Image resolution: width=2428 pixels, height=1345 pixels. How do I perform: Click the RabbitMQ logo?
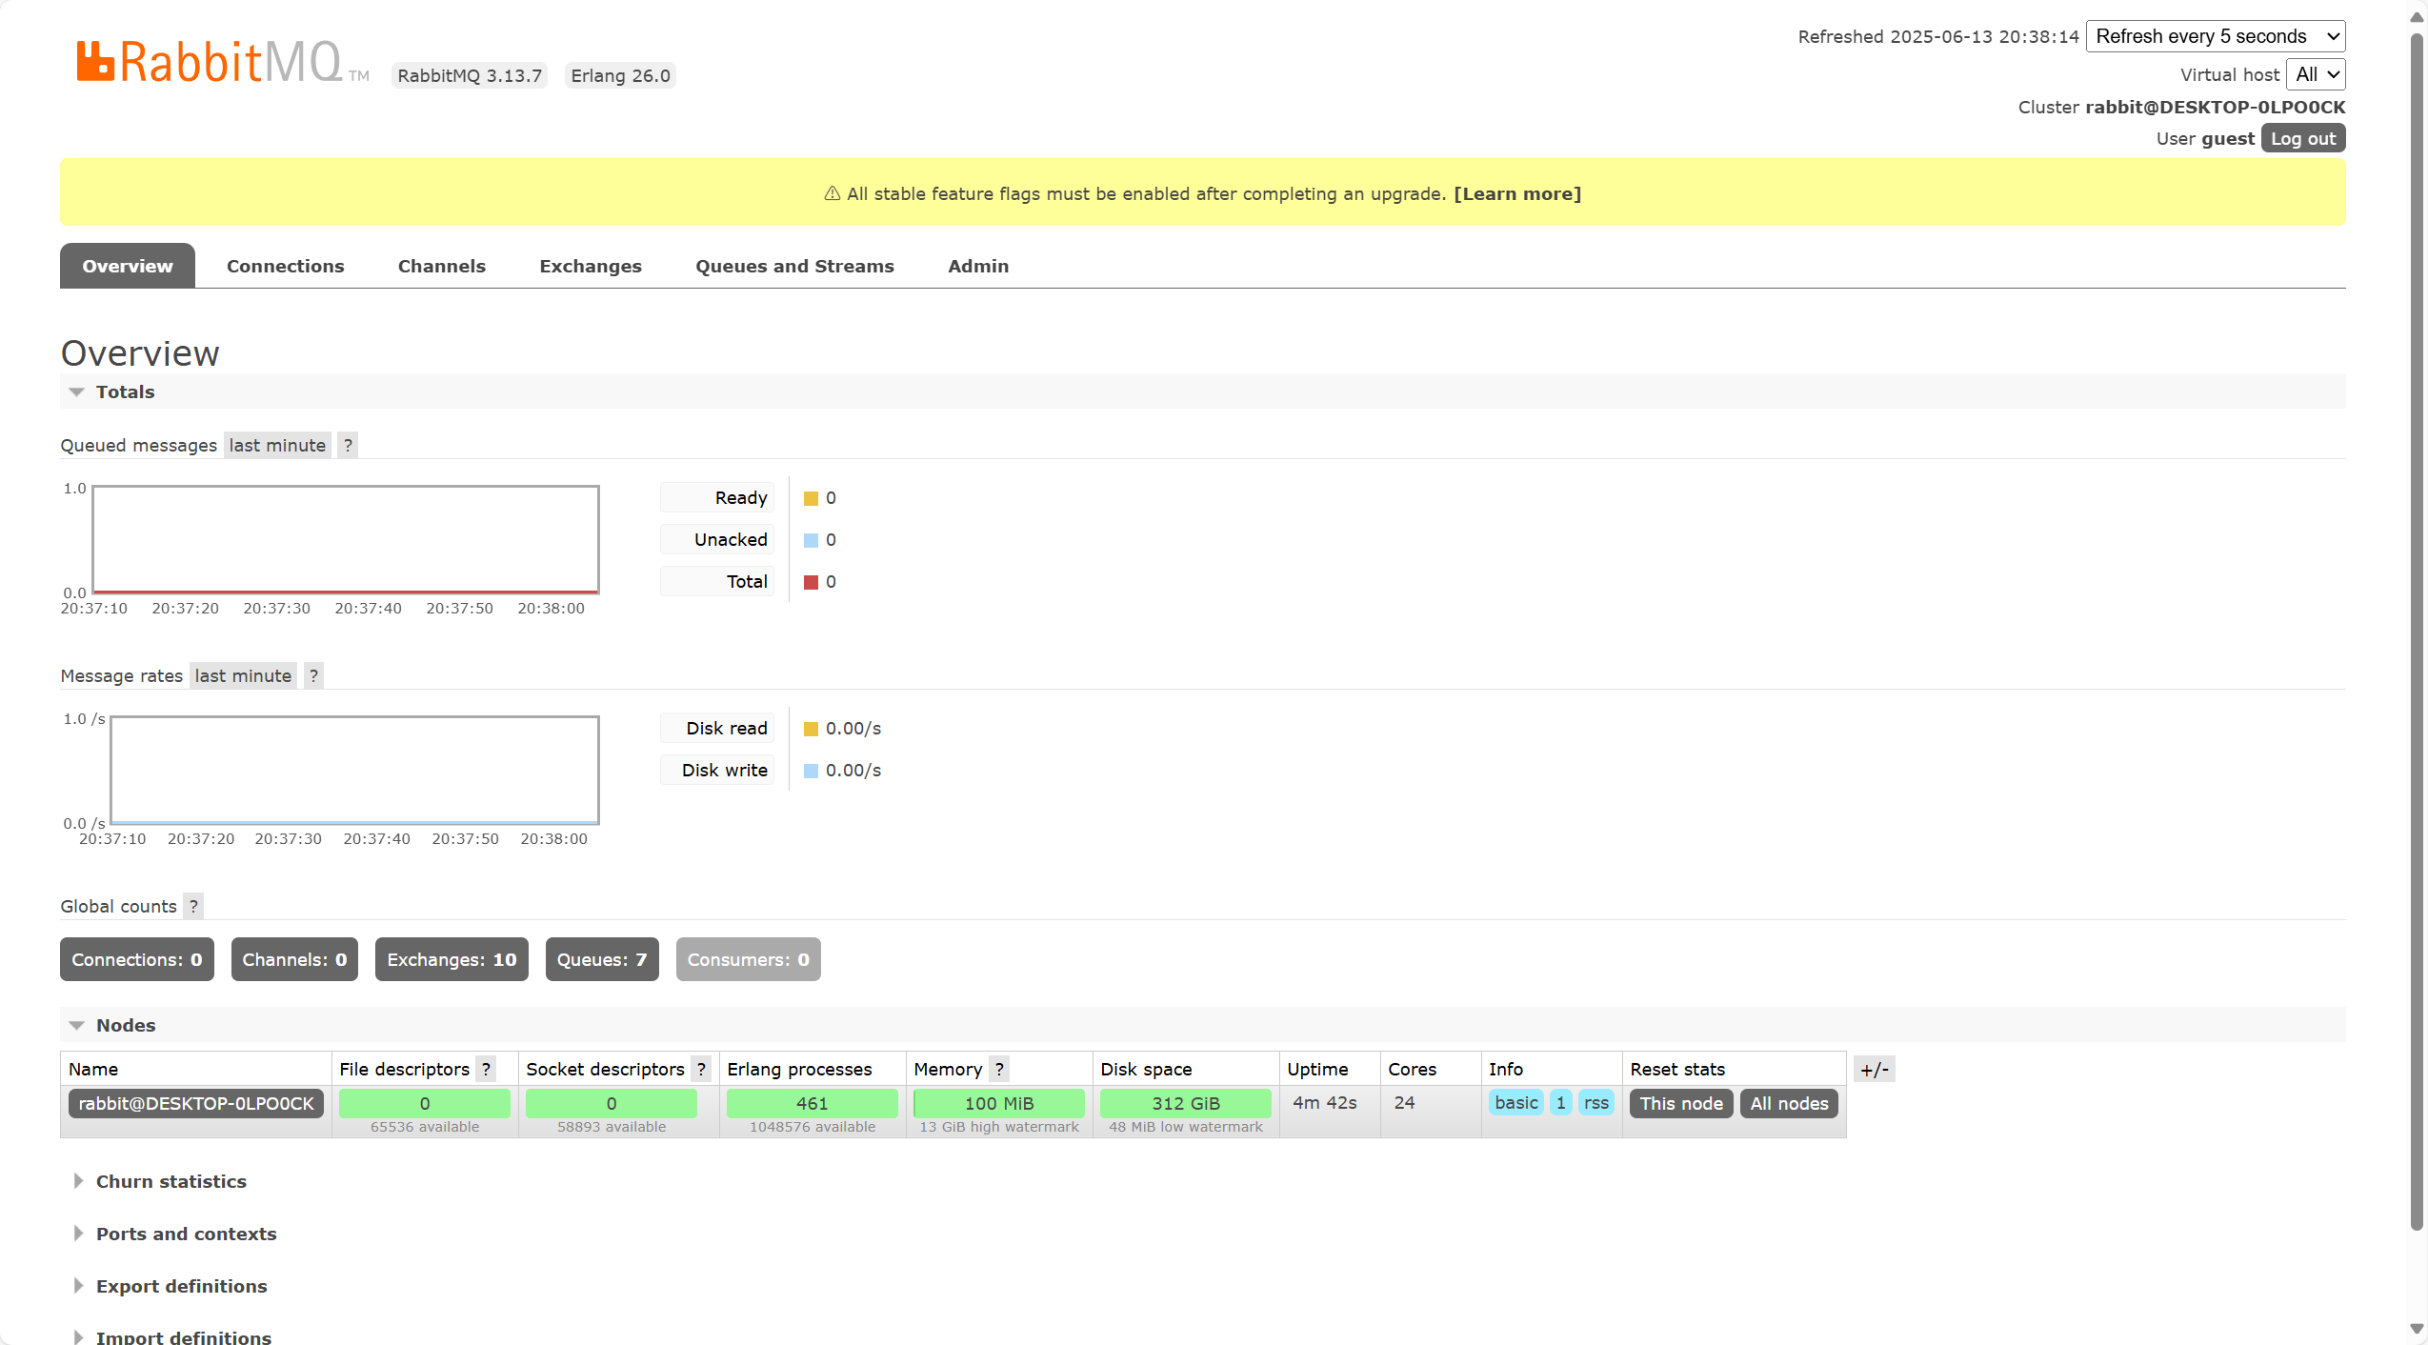[x=210, y=63]
